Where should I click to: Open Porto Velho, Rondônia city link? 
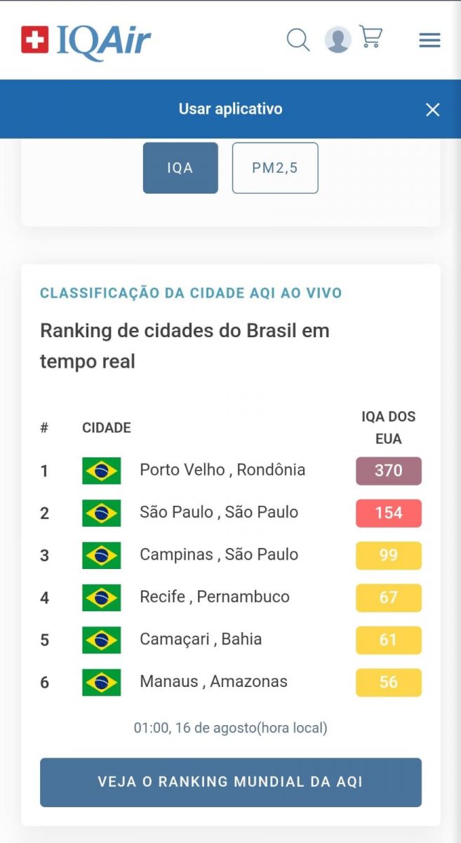[222, 470]
